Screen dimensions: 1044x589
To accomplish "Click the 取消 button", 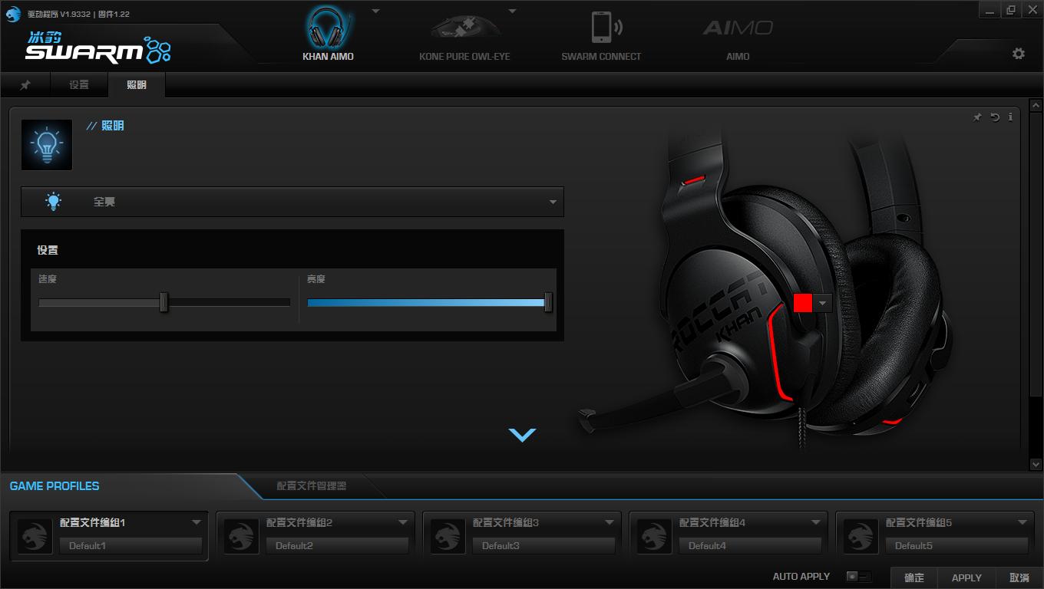I will [1019, 577].
